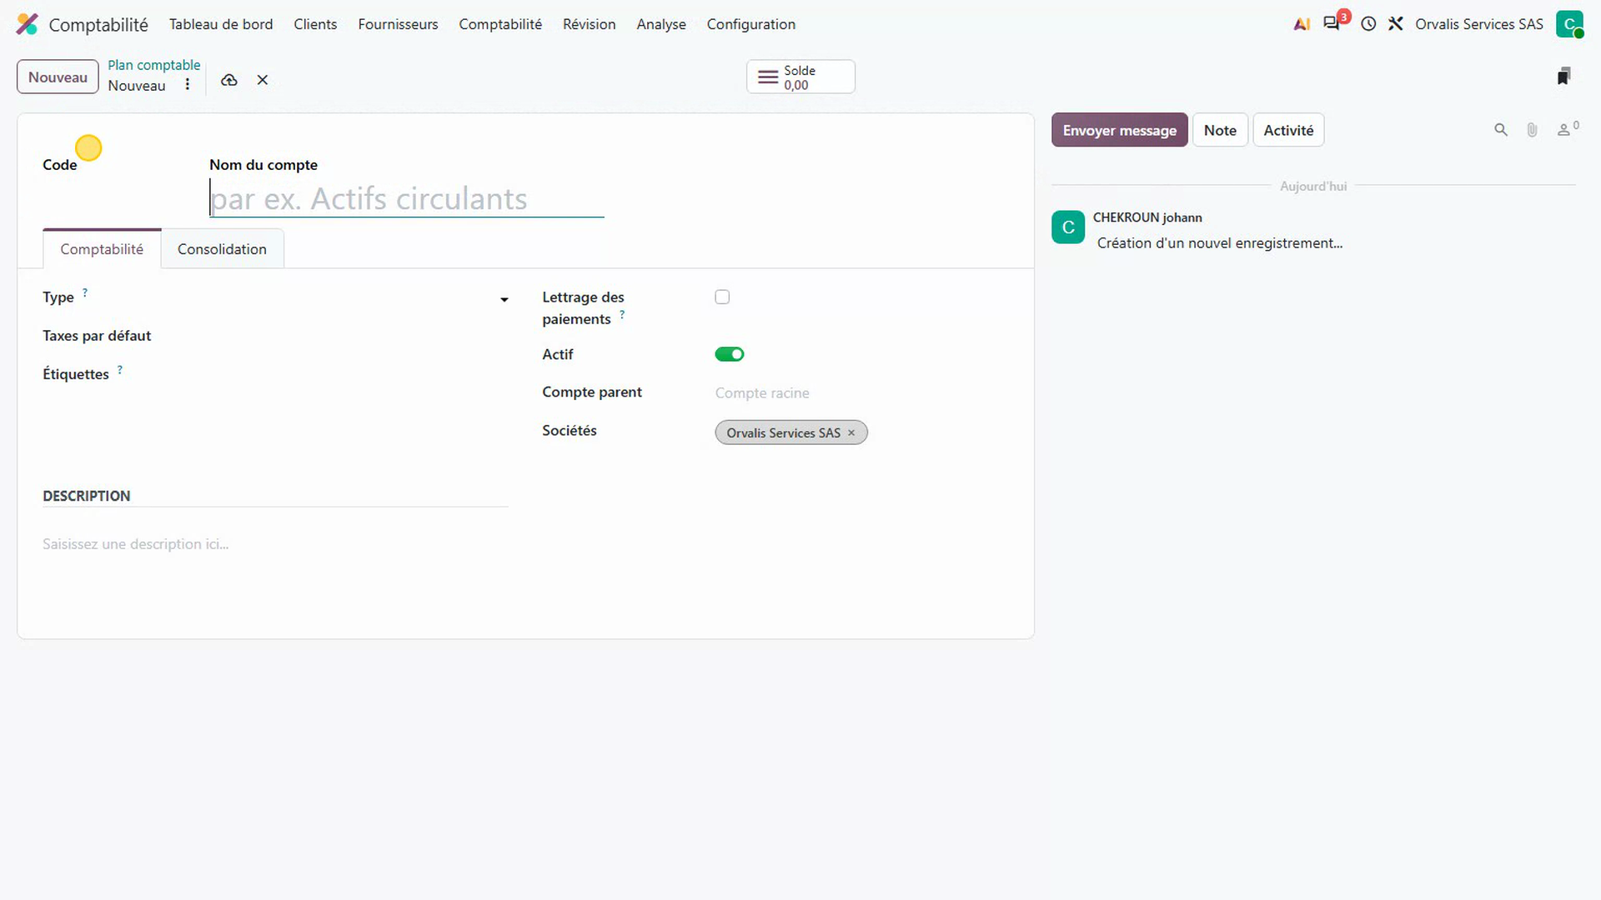The width and height of the screenshot is (1601, 900).
Task: Open the Tableau de bord menu
Action: [221, 24]
